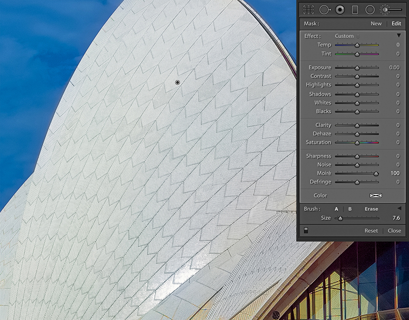The width and height of the screenshot is (409, 320).
Task: Select the Crop Overlay tool
Action: pyautogui.click(x=309, y=9)
